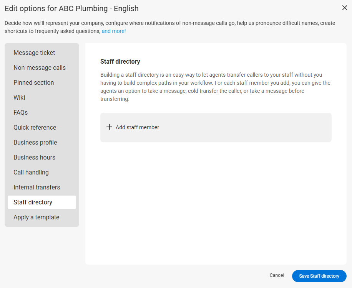352x288 pixels.
Task: Show the Business hours settings
Action: [x=34, y=158]
